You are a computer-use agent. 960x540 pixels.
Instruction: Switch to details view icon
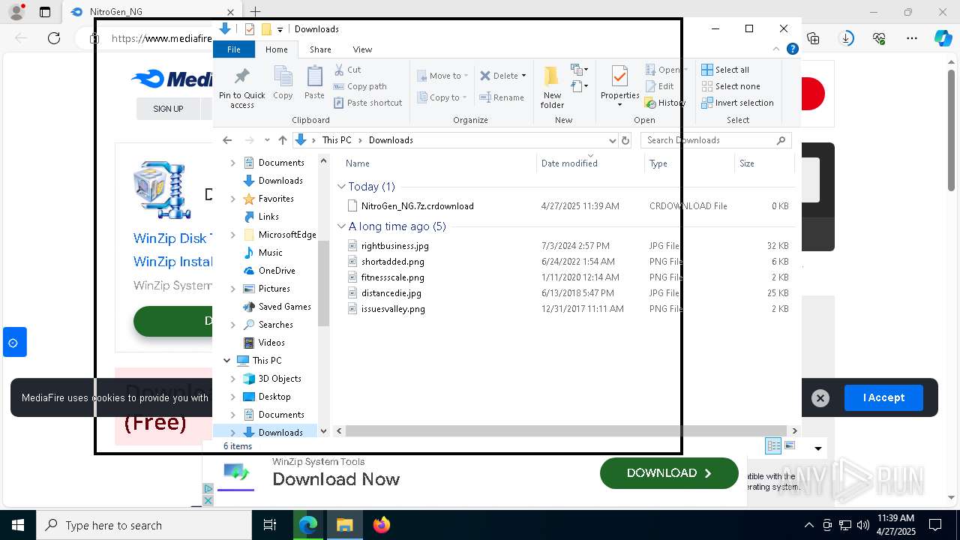tap(773, 446)
